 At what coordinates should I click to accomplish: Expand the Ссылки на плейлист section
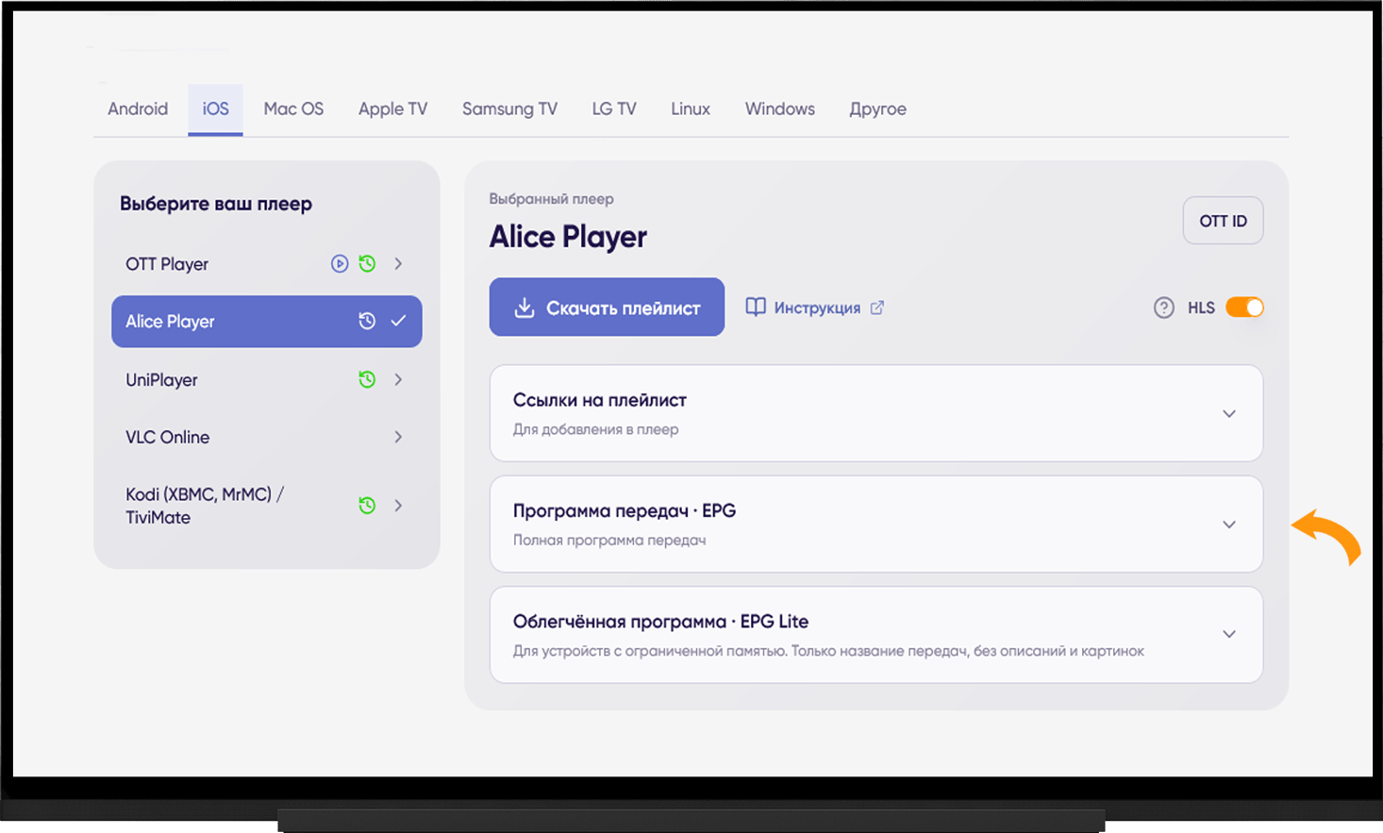click(x=876, y=413)
